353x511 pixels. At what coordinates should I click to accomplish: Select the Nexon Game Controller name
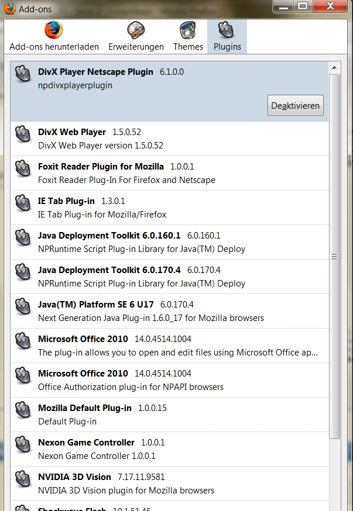87,443
